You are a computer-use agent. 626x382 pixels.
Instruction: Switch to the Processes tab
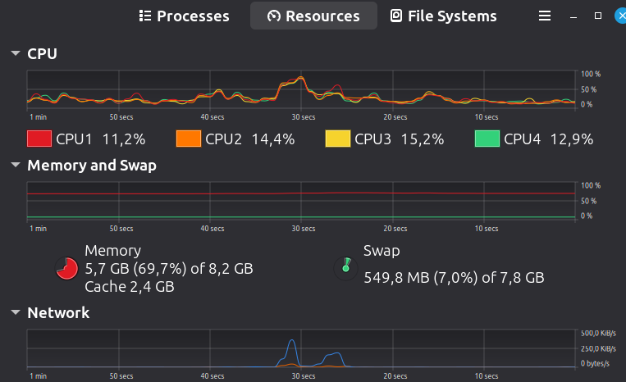185,16
